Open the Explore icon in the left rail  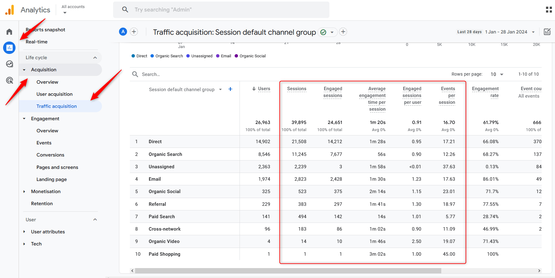click(9, 64)
